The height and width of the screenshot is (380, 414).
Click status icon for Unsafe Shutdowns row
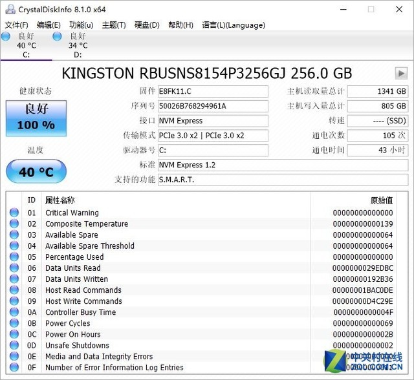click(14, 345)
